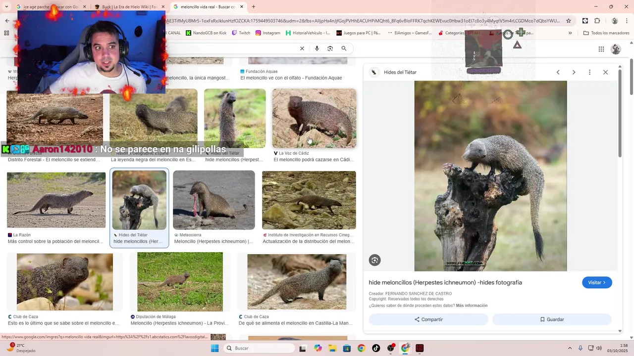Open the Instagram bookmark

click(x=267, y=33)
